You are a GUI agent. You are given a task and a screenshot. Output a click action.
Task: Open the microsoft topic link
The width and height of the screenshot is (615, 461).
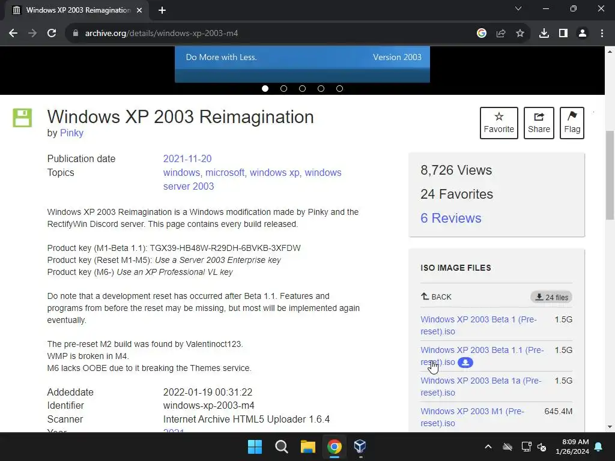pos(225,172)
